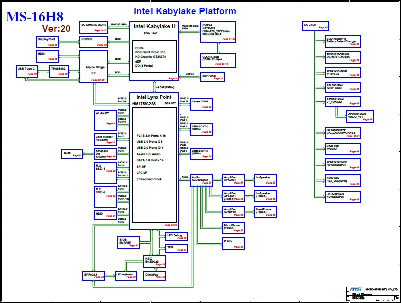Click the Intel Lynx Point label
Screen dimensions: 403x303
coord(154,97)
